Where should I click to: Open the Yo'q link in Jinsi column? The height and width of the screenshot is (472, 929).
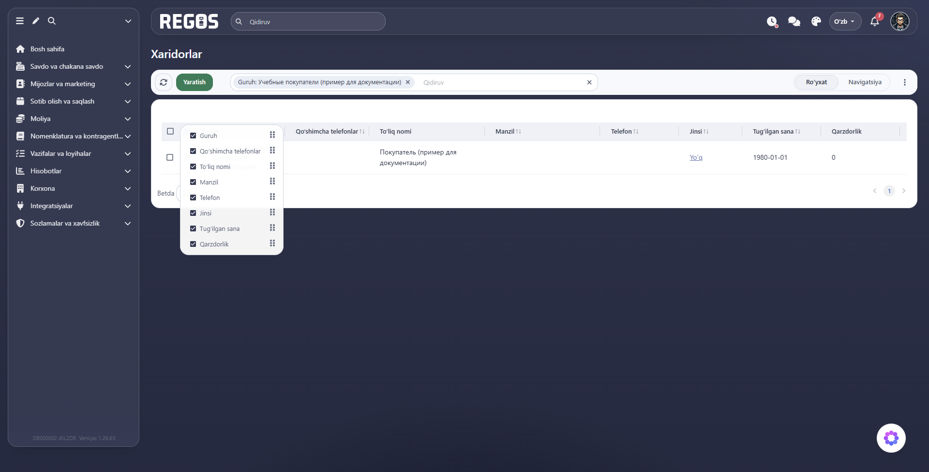pos(696,157)
